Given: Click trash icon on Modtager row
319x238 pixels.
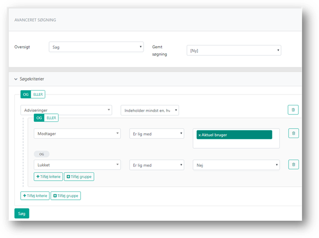Looking at the screenshot, I should [293, 133].
